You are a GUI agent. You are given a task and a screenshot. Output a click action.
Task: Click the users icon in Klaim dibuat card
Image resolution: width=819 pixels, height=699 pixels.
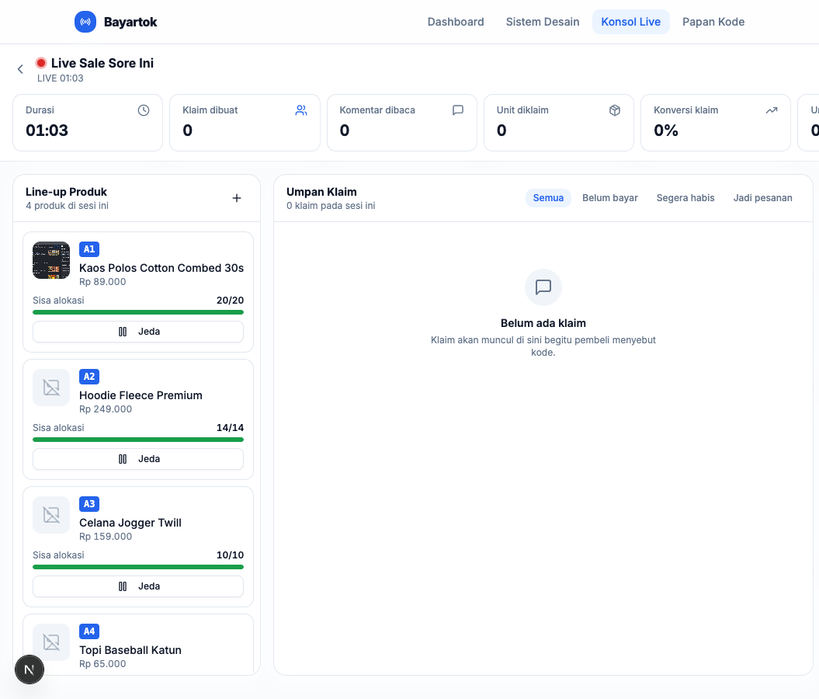[301, 110]
